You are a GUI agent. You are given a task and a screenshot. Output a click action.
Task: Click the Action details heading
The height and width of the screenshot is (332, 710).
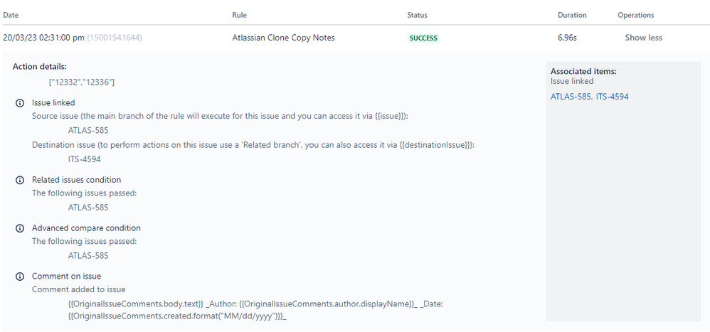coord(40,67)
